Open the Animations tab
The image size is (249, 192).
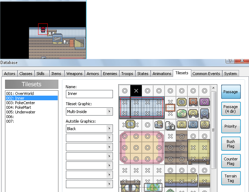(162, 74)
